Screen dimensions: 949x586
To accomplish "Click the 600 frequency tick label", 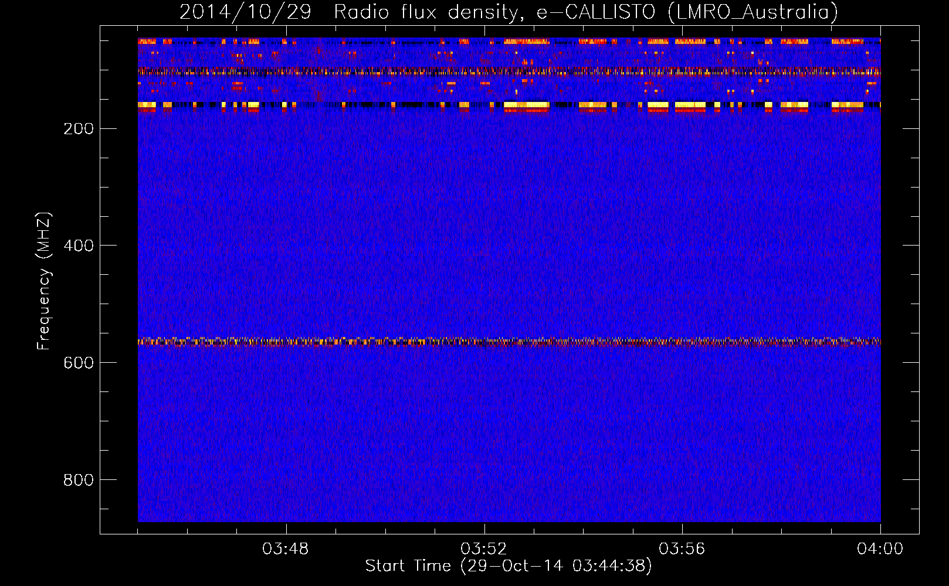I will point(79,363).
